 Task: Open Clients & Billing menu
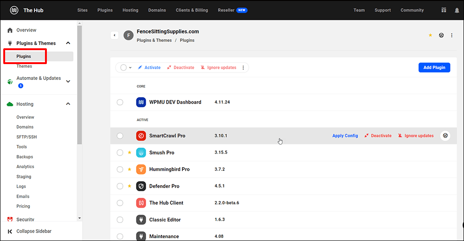(x=192, y=10)
